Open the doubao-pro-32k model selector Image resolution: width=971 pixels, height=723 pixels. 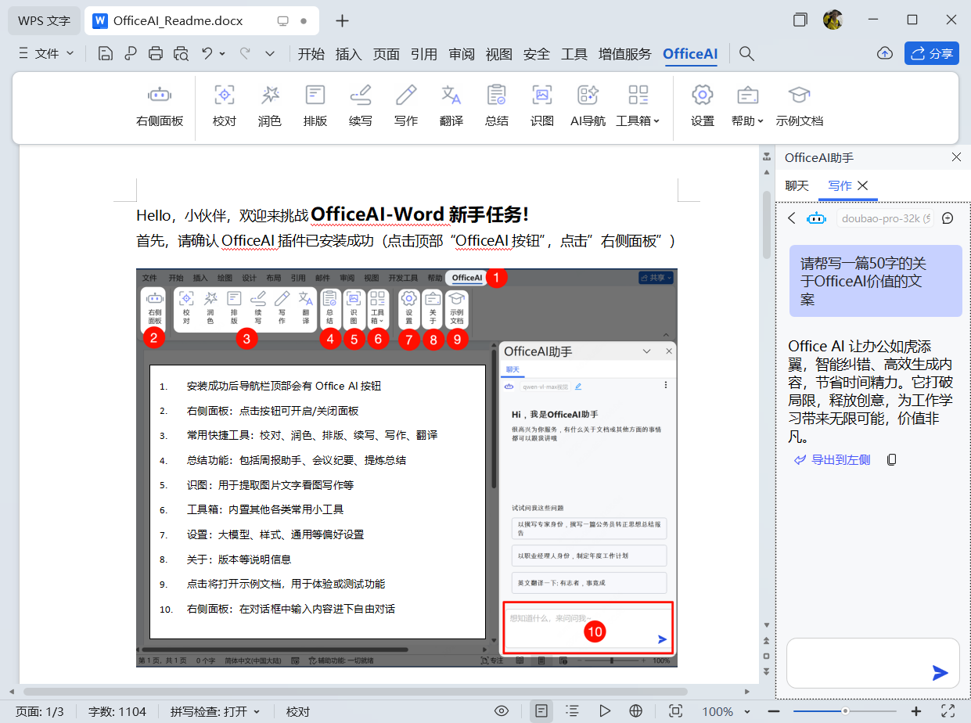(884, 218)
